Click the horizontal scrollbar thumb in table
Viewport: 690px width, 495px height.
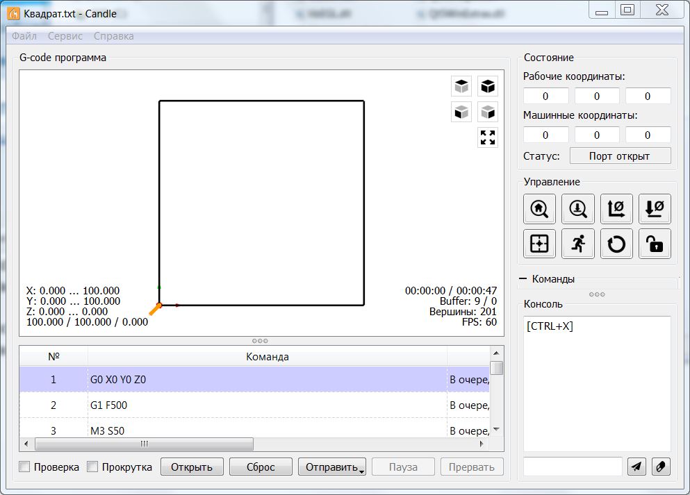point(145,444)
